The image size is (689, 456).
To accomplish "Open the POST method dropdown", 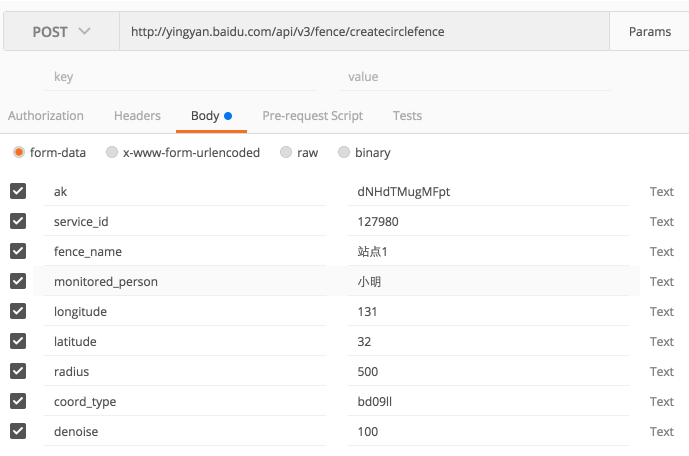I will click(x=61, y=31).
